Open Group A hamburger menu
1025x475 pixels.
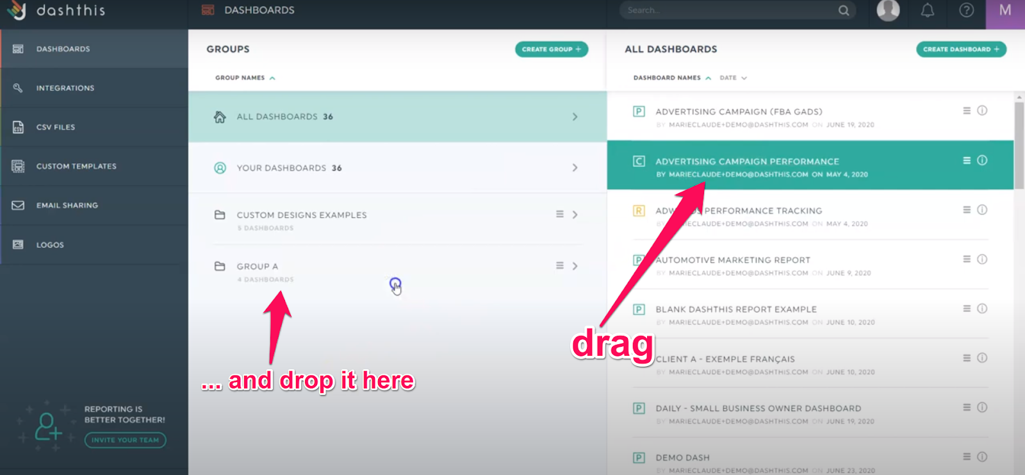[x=559, y=265]
